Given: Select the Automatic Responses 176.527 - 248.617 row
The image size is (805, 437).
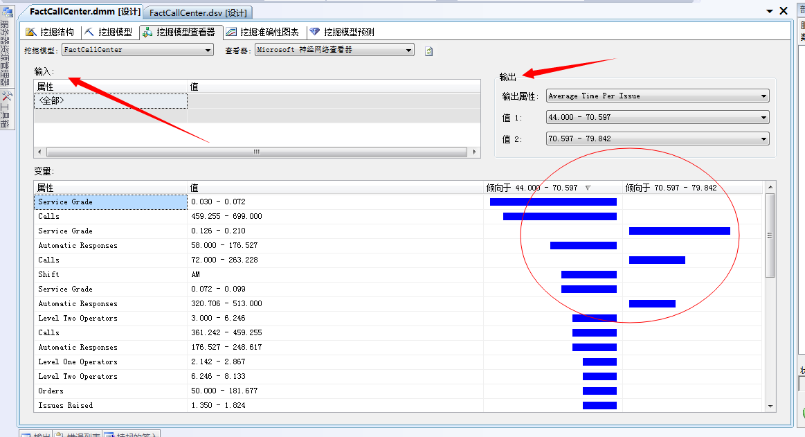Looking at the screenshot, I should point(399,347).
